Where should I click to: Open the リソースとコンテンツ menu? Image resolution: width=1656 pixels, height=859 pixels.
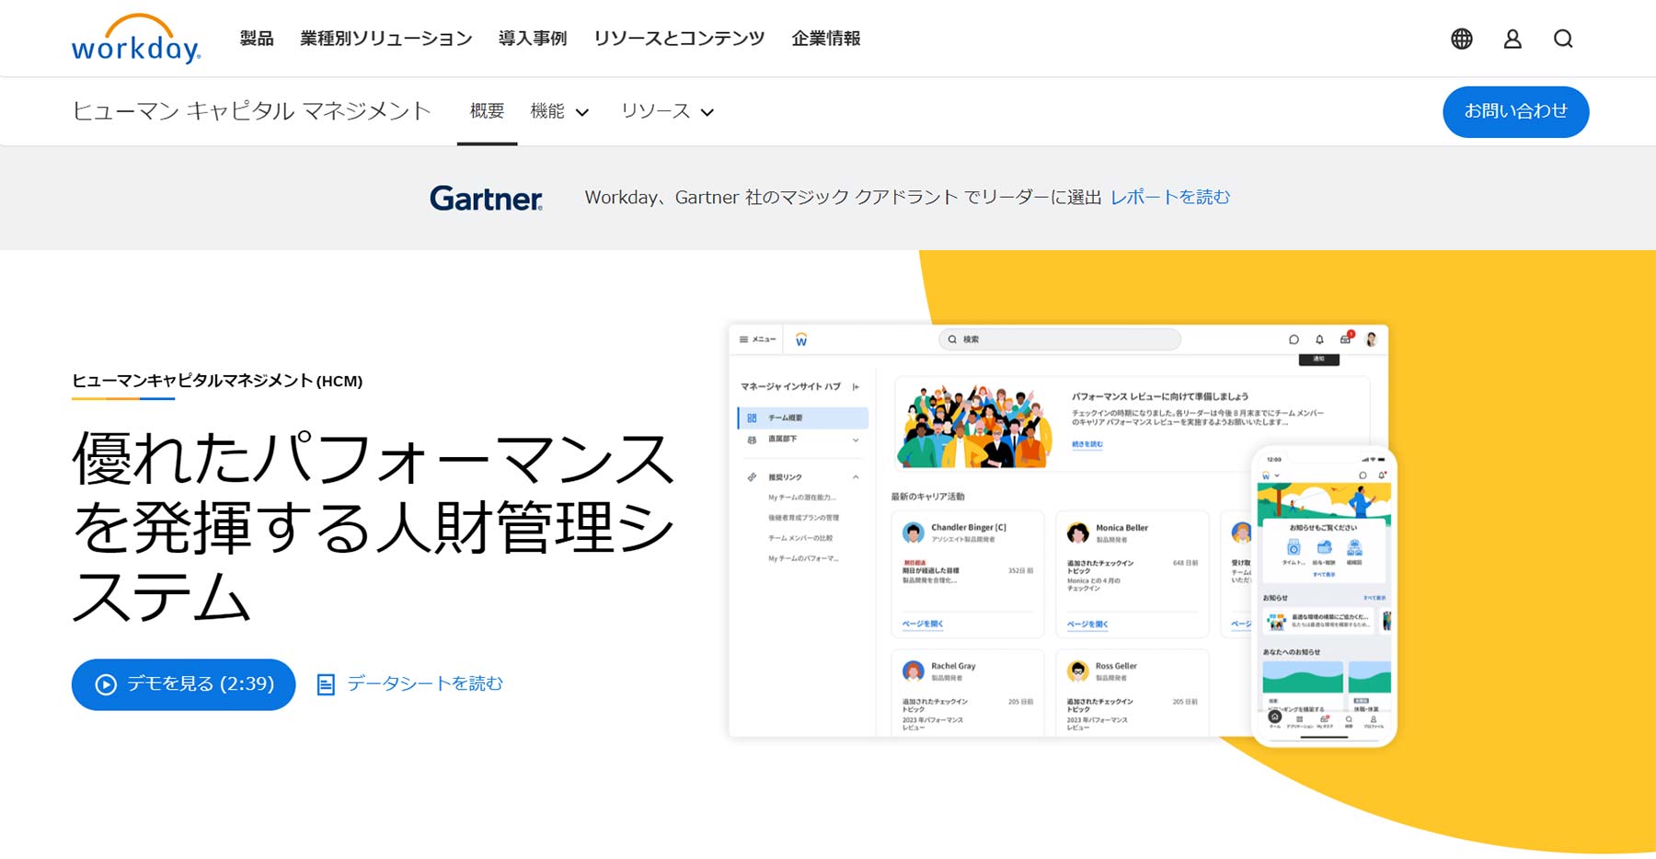(x=679, y=39)
